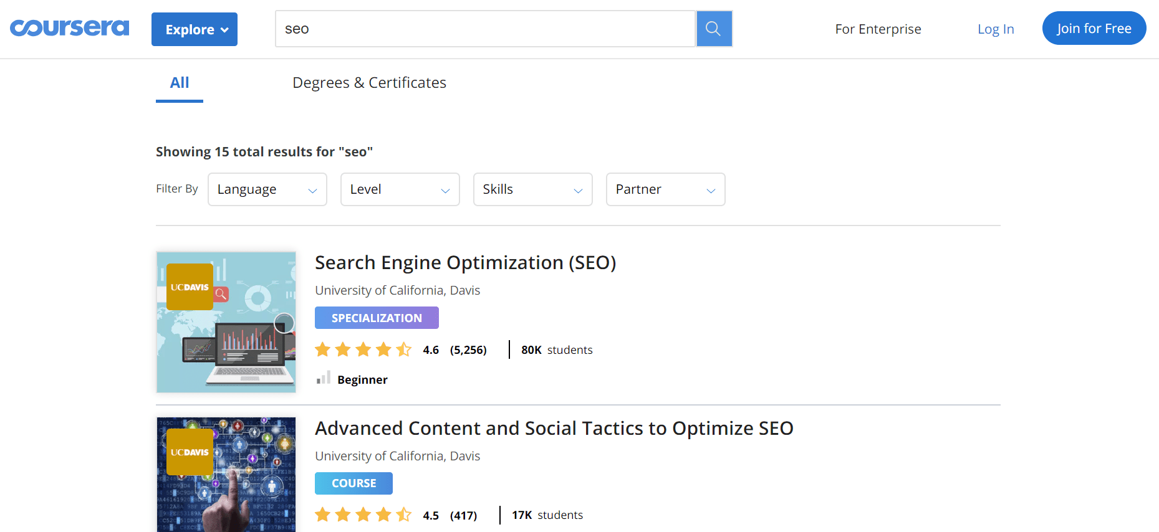Switch to Degrees & Certificates tab
The width and height of the screenshot is (1159, 532).
[x=369, y=83]
